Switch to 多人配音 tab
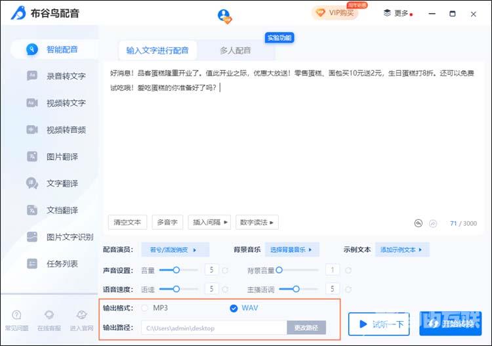 coord(236,51)
